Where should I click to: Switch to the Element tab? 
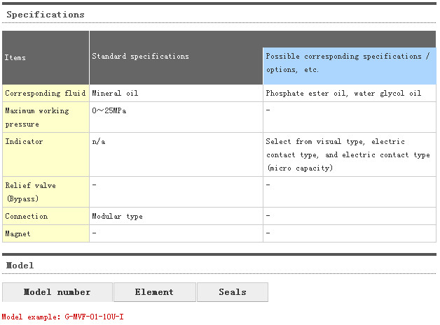click(x=154, y=292)
